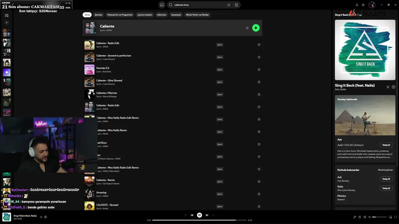Screen dimensions: 399x224
Task: Play top result Caliente with green button
Action: (x=256, y=28)
